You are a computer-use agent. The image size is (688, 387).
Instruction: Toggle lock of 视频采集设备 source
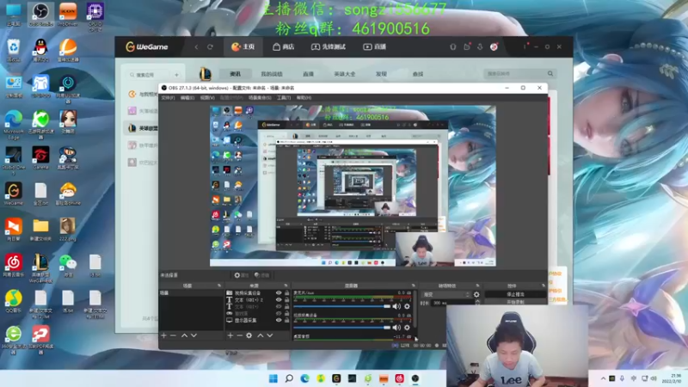pos(287,293)
